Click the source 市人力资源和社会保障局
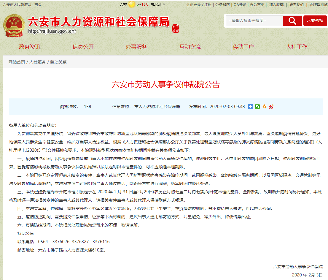328x280 pixels. tap(157, 107)
